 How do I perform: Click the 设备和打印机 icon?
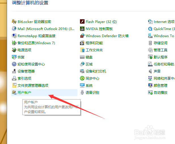(82, 71)
